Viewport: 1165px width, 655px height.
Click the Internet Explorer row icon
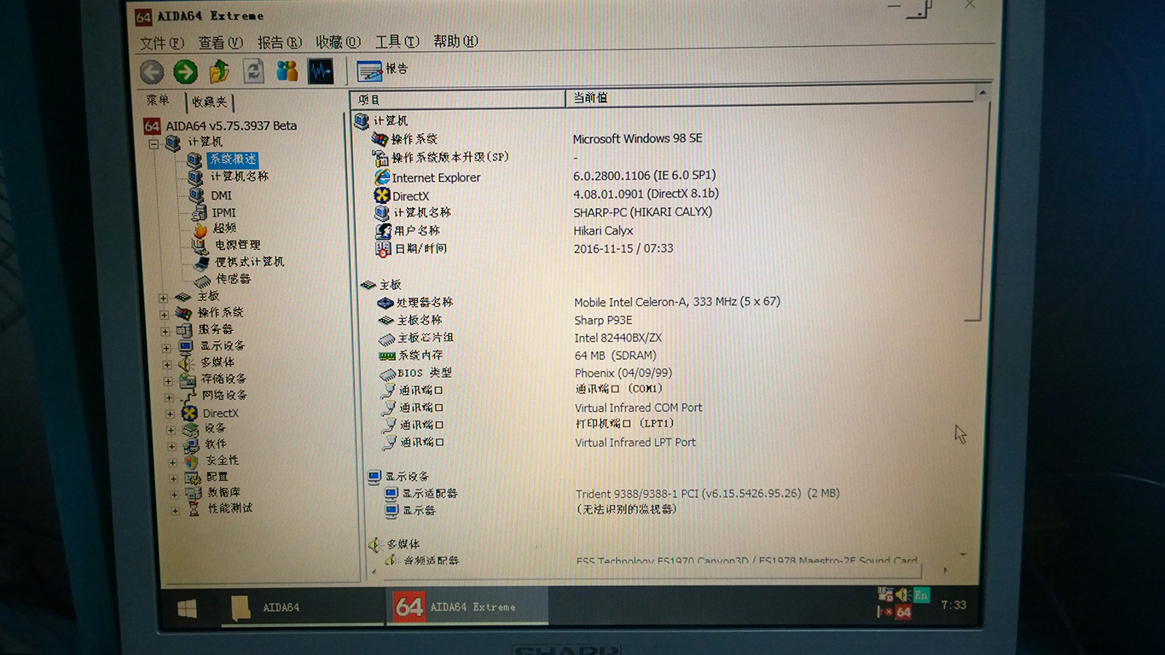[382, 177]
